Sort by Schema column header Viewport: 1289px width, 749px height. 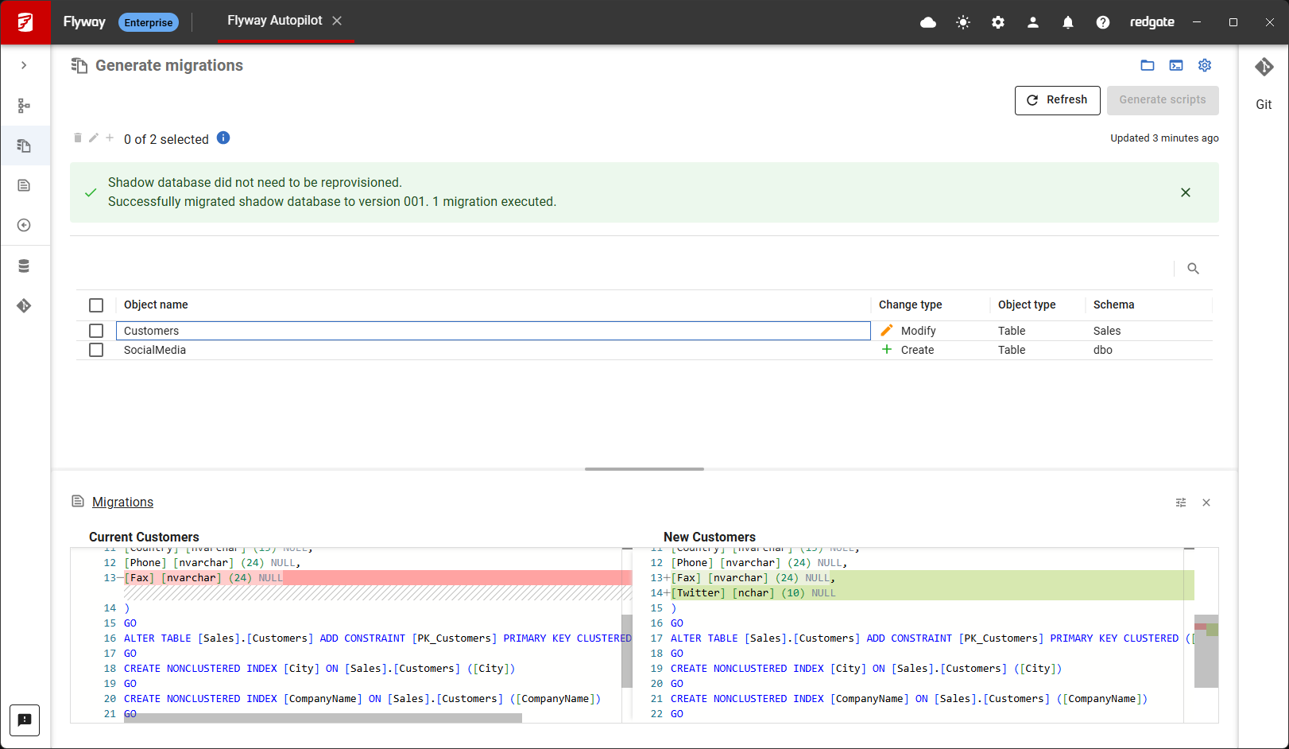pyautogui.click(x=1113, y=305)
